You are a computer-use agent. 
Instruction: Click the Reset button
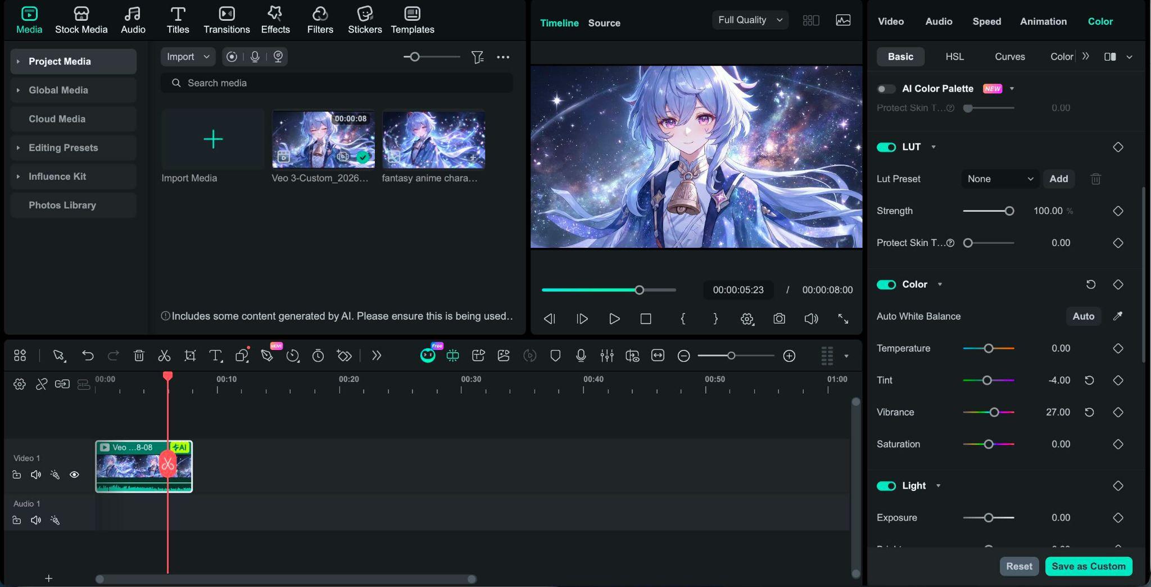1019,566
